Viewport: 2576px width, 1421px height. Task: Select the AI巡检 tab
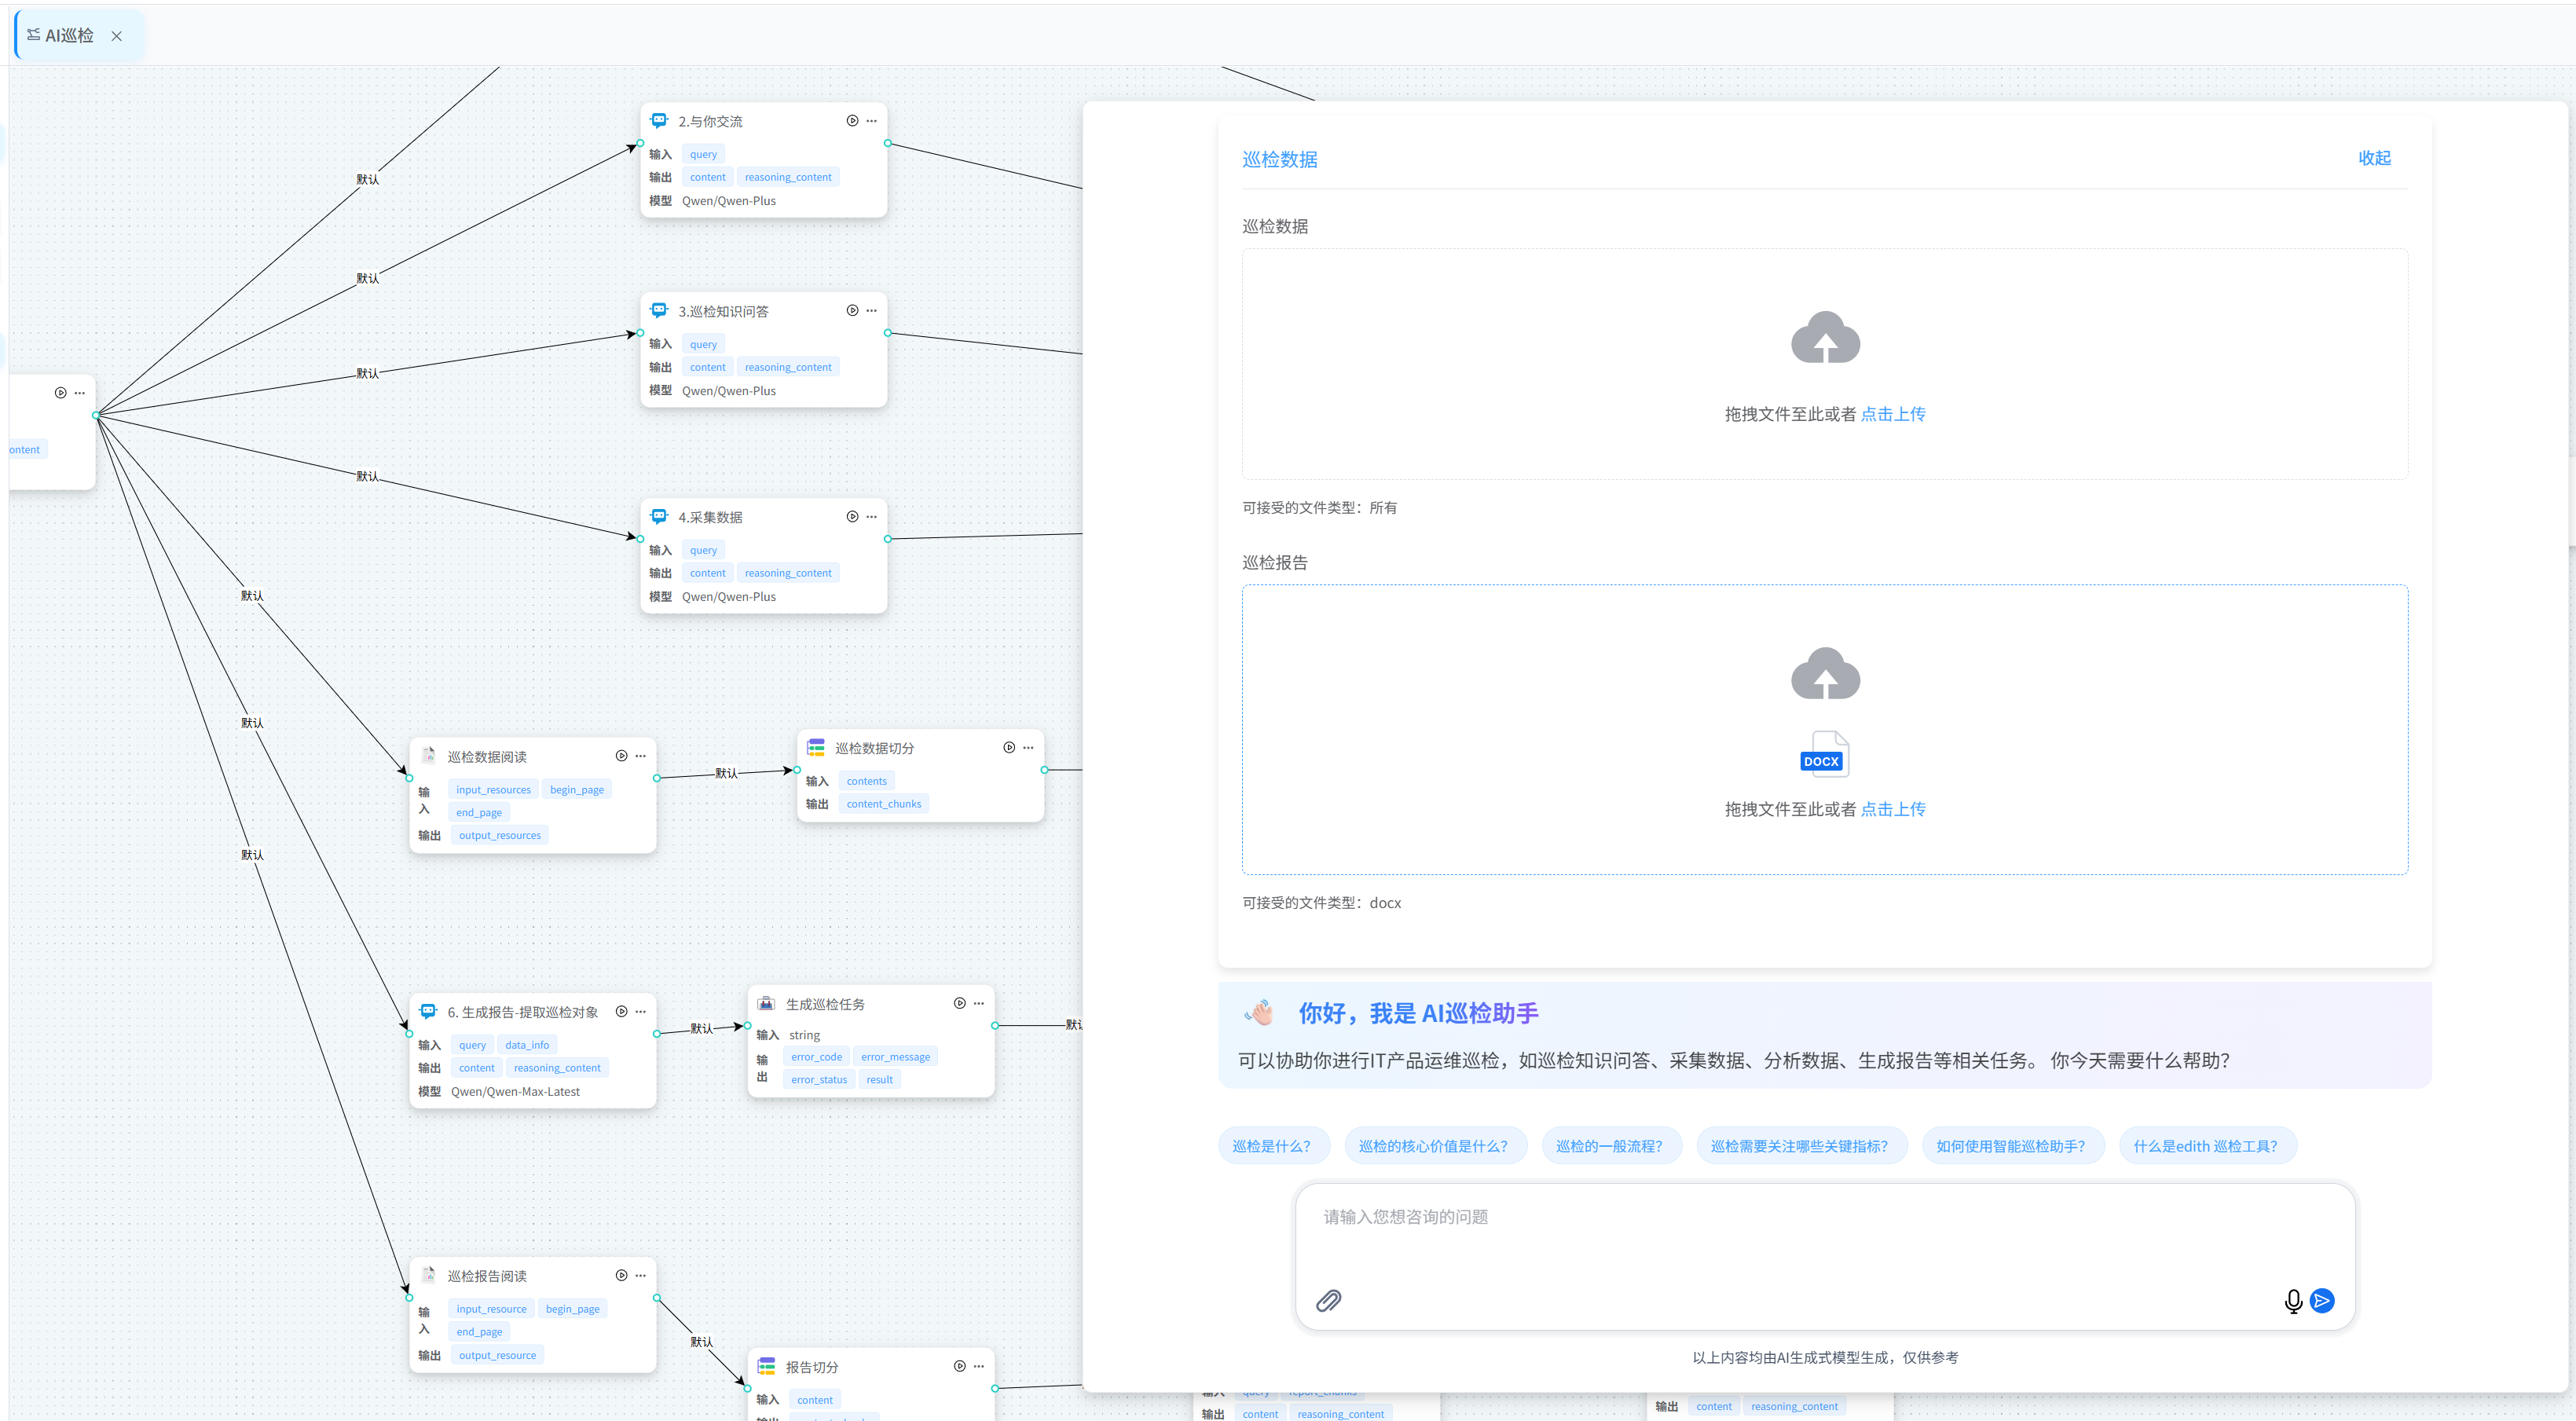(x=68, y=36)
